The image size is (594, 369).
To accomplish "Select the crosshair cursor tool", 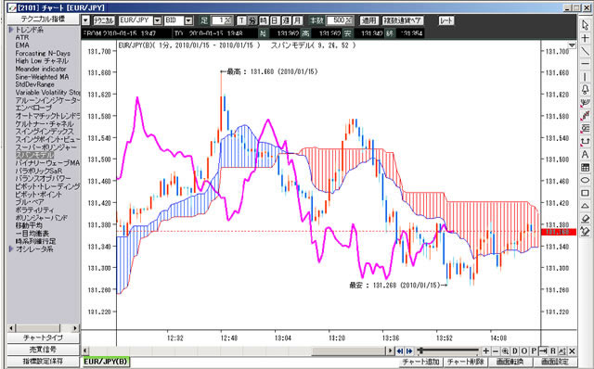I will (585, 38).
